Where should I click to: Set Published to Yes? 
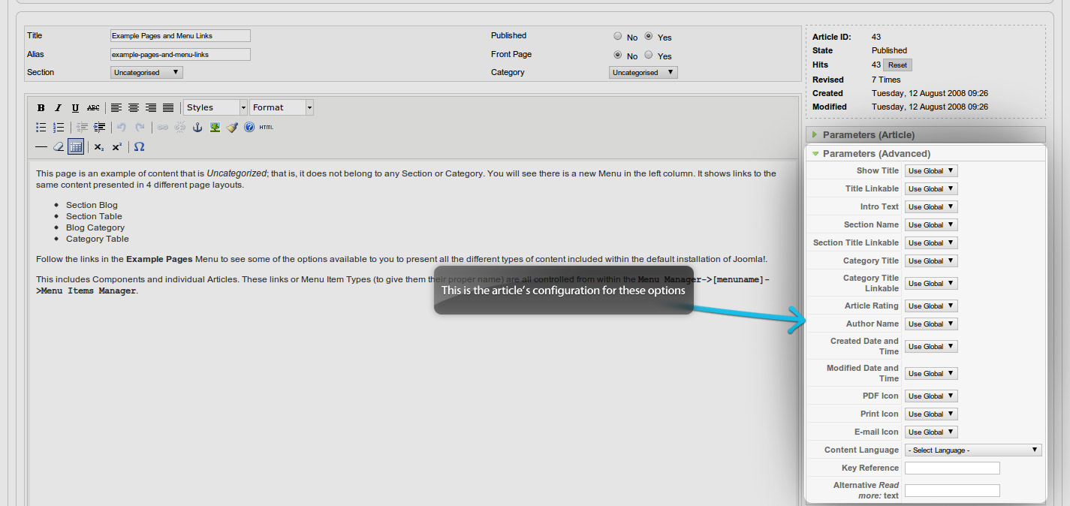point(649,36)
